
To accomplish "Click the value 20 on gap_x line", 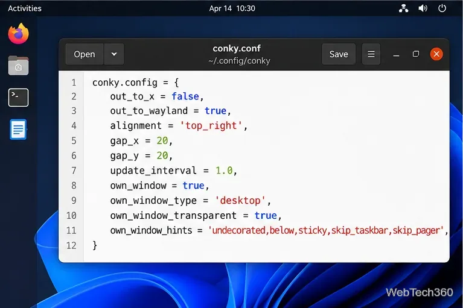I will (162, 141).
